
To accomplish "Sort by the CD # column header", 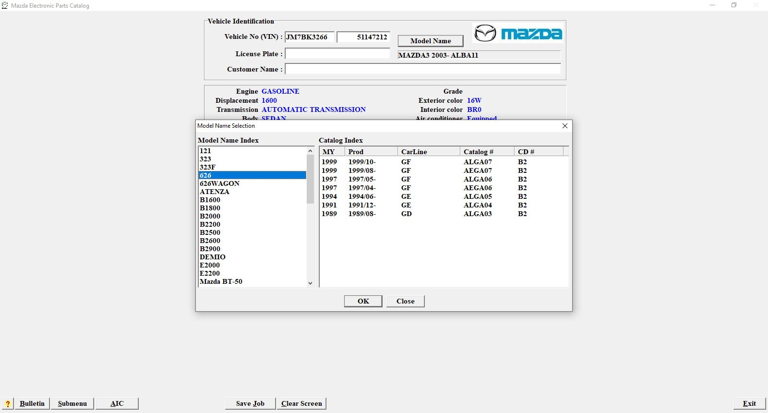I will tap(539, 152).
